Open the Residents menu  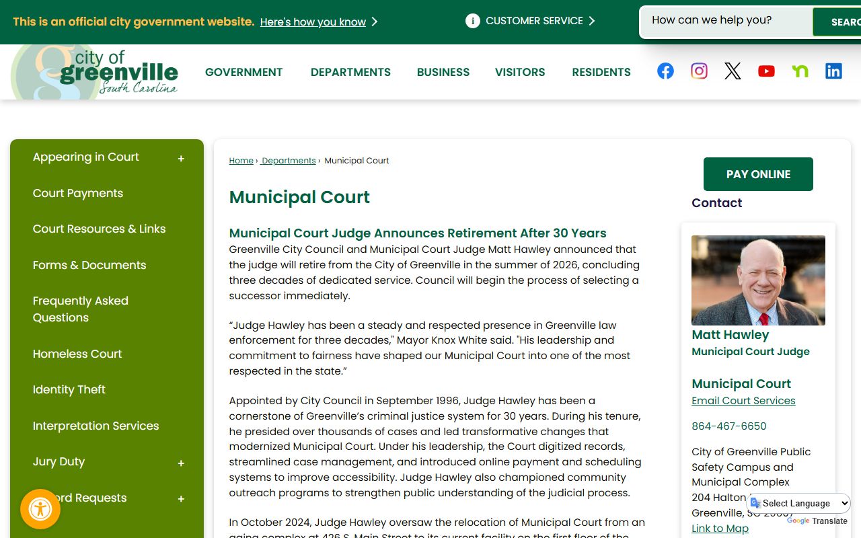point(601,72)
